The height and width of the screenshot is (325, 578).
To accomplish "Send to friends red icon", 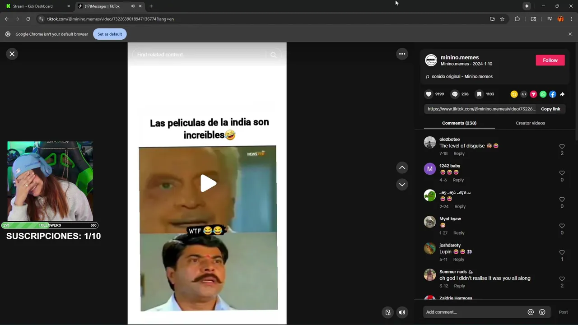I will click(x=533, y=94).
